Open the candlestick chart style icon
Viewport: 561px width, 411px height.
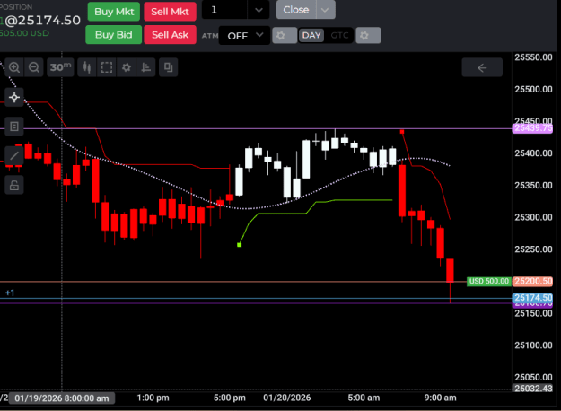coord(87,67)
